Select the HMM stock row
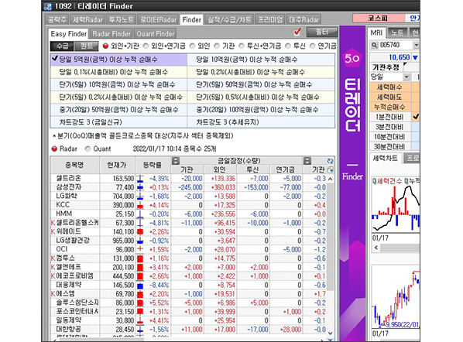463x342 pixels. pos(189,214)
